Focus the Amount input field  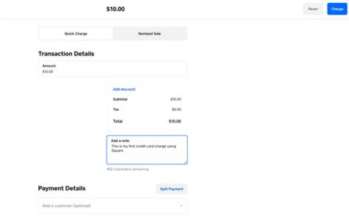pyautogui.click(x=113, y=68)
